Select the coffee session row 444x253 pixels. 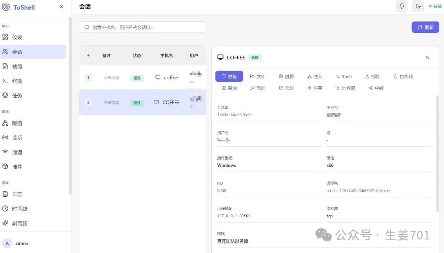pyautogui.click(x=142, y=77)
